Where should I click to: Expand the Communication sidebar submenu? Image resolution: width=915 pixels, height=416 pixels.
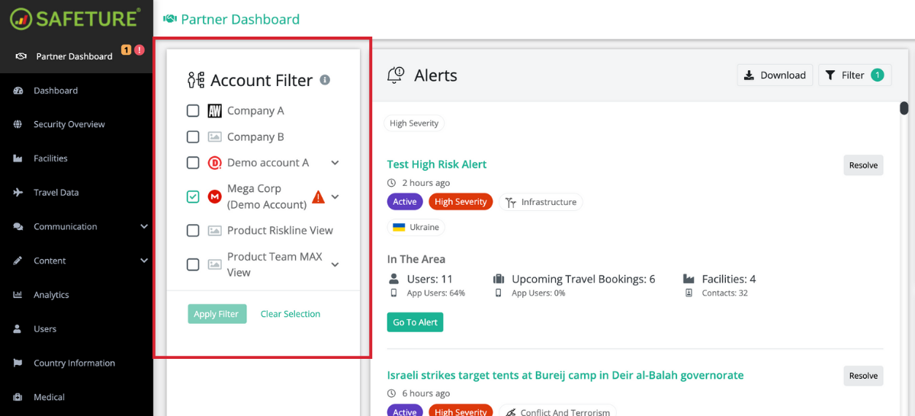coord(144,226)
